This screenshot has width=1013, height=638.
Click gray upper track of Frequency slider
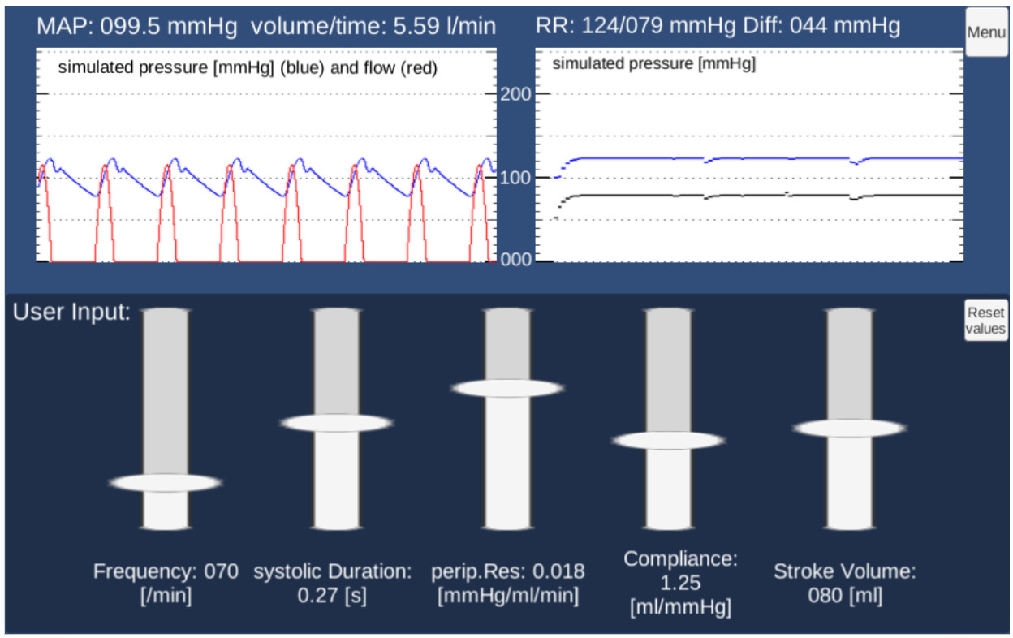(x=166, y=390)
